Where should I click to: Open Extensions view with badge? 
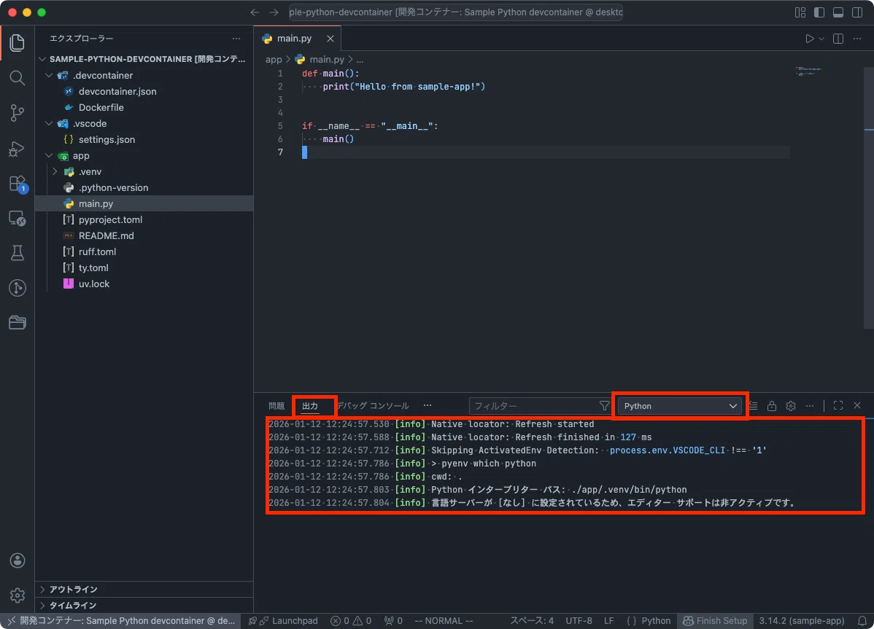click(18, 184)
